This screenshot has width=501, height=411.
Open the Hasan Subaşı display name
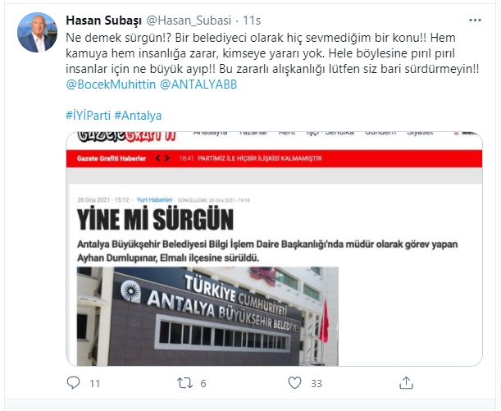pos(104,21)
